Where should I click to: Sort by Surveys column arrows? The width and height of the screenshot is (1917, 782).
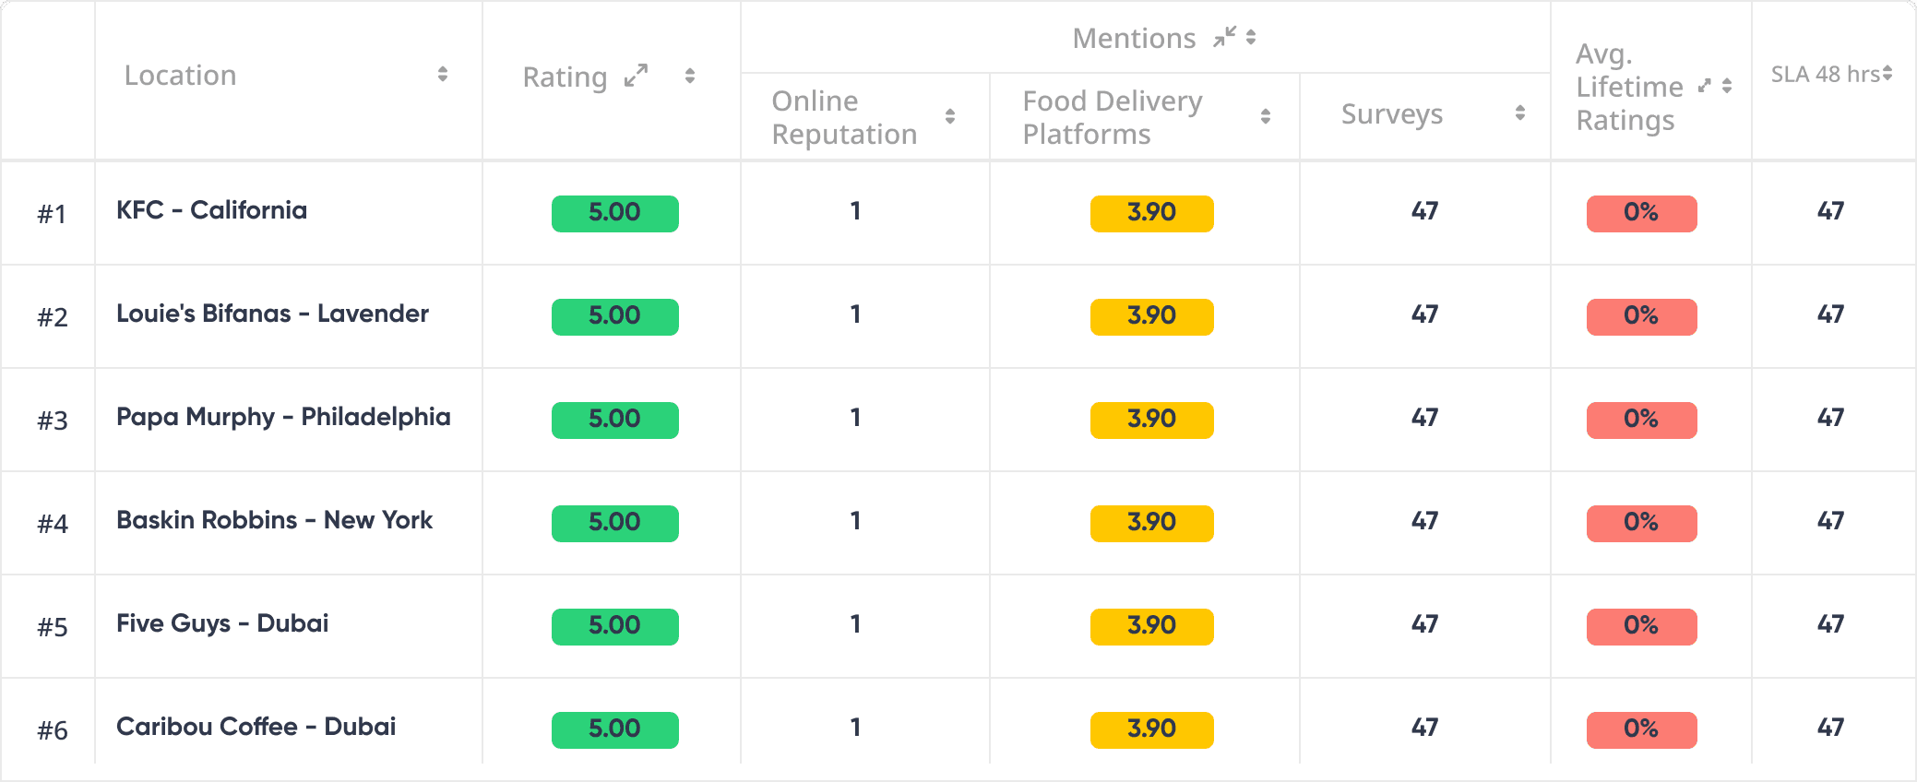[1520, 113]
